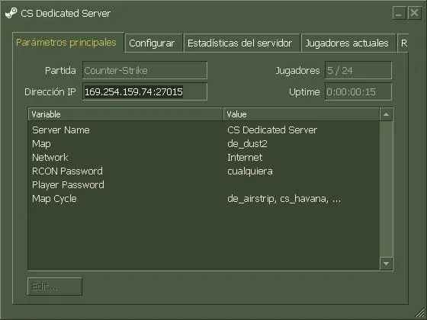427x320 pixels.
Task: Select the Player Password row
Action: point(204,184)
